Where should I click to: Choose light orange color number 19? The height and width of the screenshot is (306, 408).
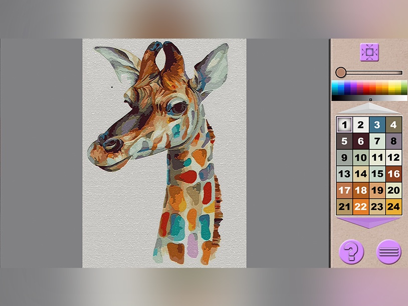377,190
